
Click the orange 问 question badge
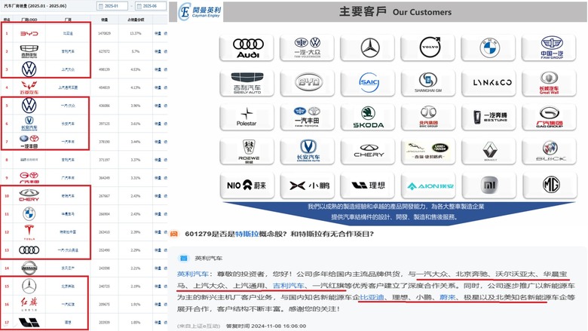click(x=173, y=234)
